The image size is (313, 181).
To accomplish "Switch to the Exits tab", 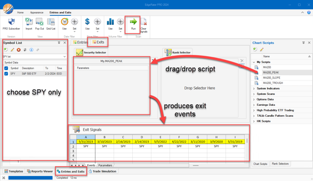I will click(98, 42).
